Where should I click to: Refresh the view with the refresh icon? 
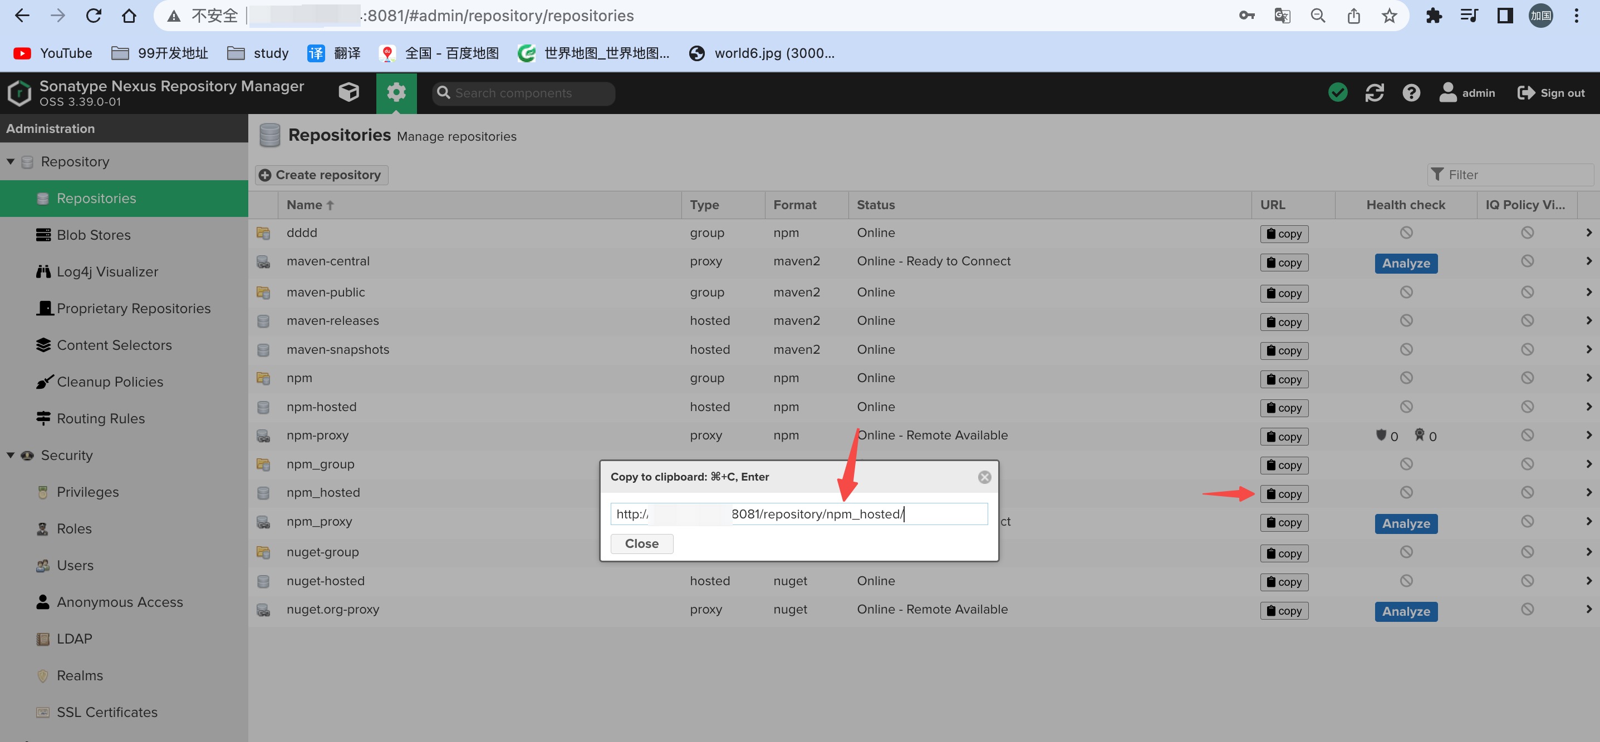click(x=1374, y=92)
